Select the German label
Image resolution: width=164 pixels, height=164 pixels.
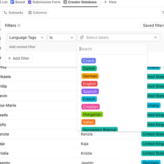90,76
